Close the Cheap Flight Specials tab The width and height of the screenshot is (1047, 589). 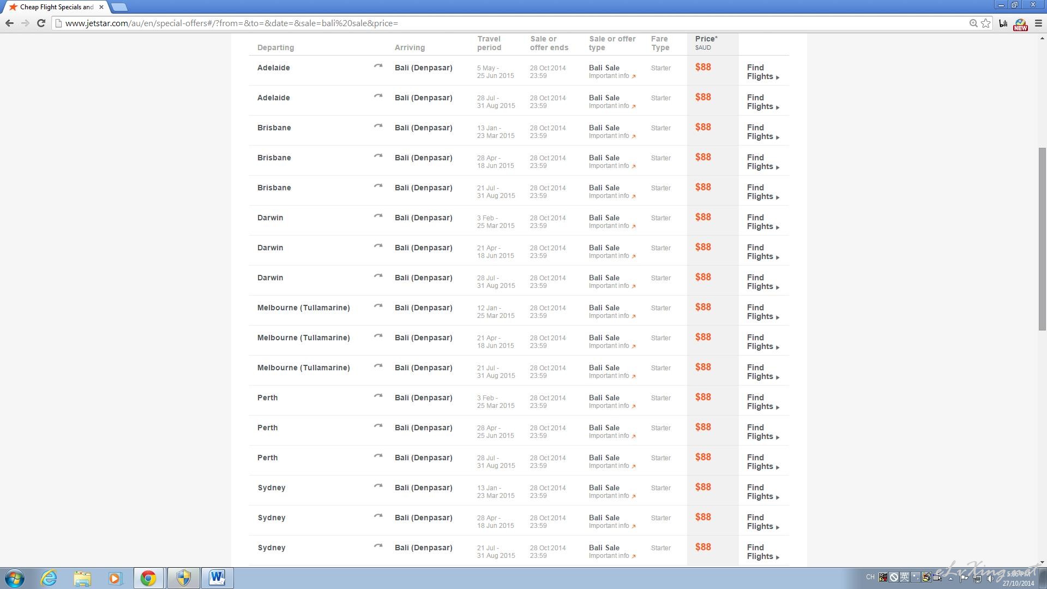pos(101,7)
